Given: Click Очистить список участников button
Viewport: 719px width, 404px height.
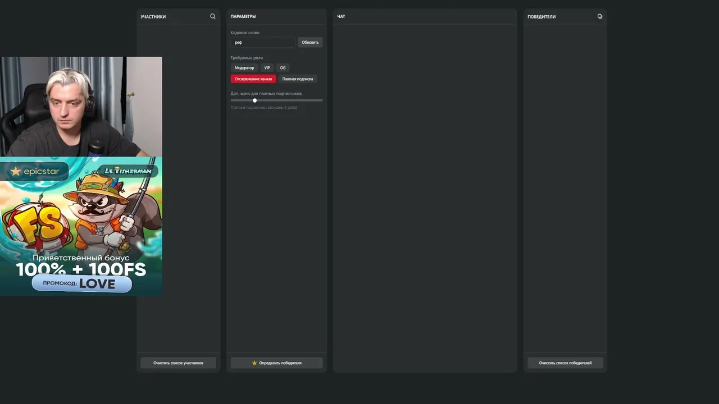Looking at the screenshot, I should (178, 363).
